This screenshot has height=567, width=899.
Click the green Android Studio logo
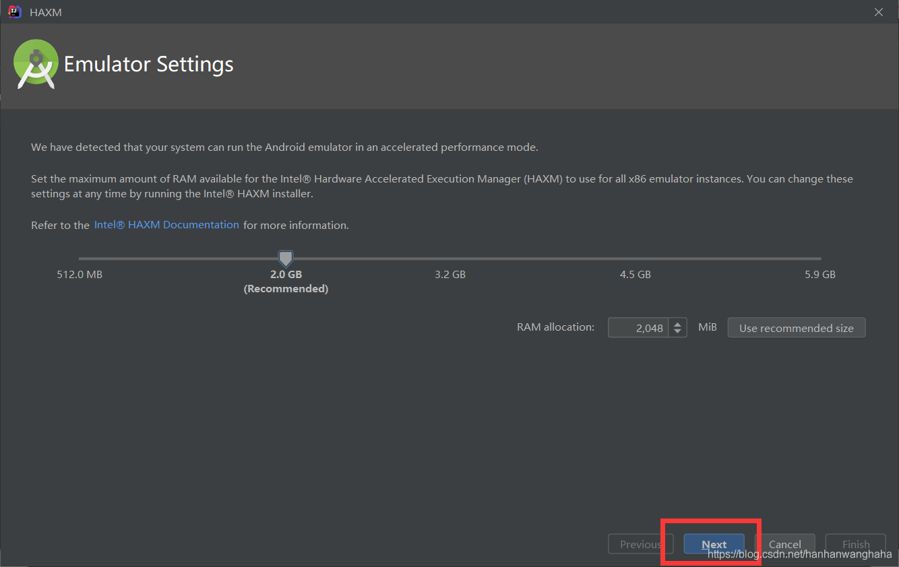pyautogui.click(x=34, y=64)
